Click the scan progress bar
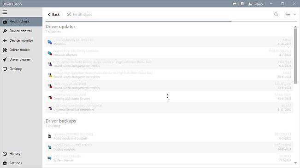The height and width of the screenshot is (168, 300). (x=171, y=22)
